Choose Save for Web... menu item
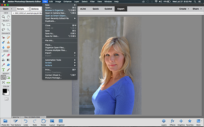The width and height of the screenshot is (204, 127). point(60,36)
